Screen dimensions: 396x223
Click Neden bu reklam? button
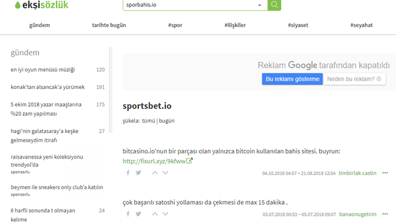[x=355, y=79]
